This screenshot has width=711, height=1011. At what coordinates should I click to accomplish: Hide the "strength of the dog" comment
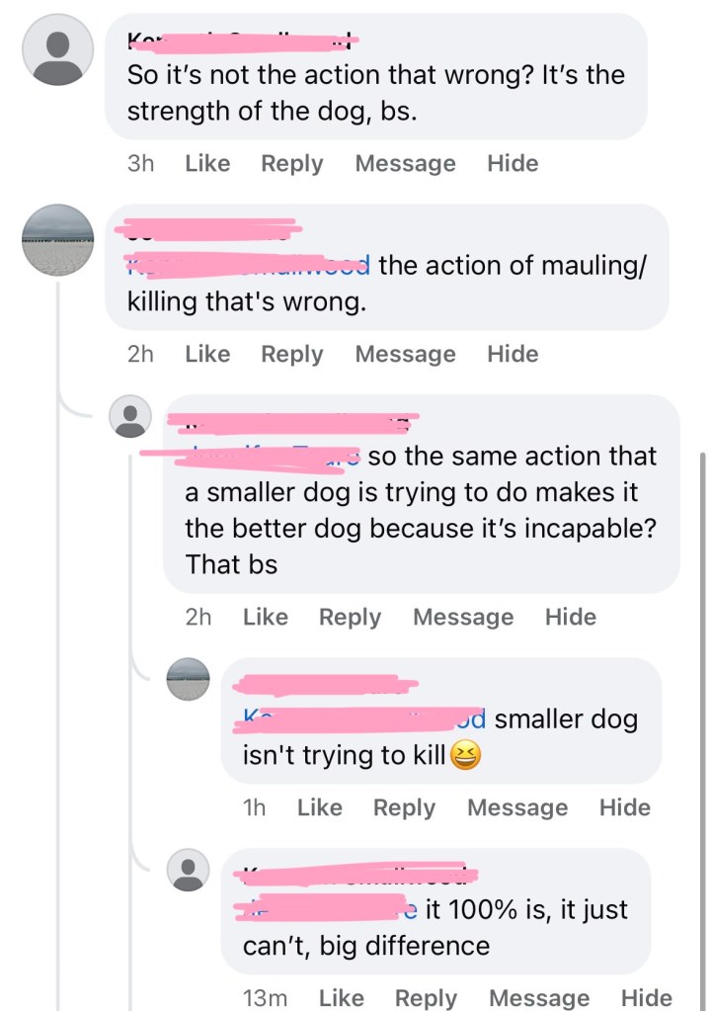513,164
